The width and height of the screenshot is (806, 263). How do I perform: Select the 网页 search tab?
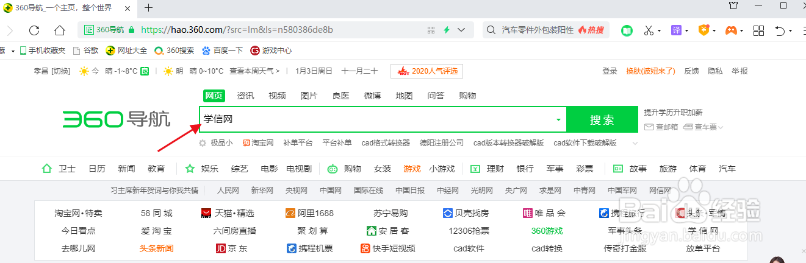click(214, 96)
